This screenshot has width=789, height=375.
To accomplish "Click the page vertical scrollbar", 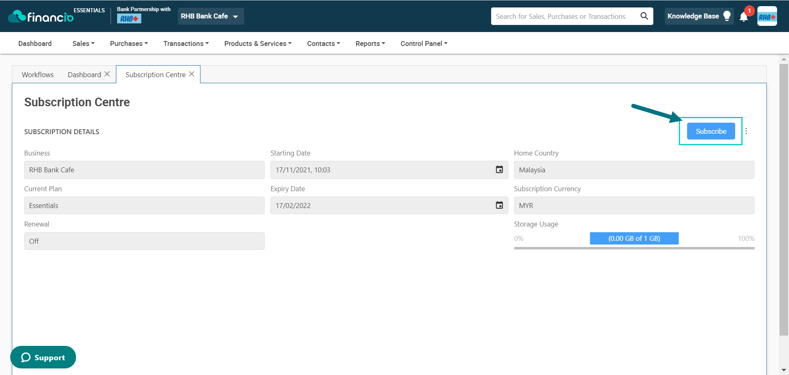I will coord(784,200).
